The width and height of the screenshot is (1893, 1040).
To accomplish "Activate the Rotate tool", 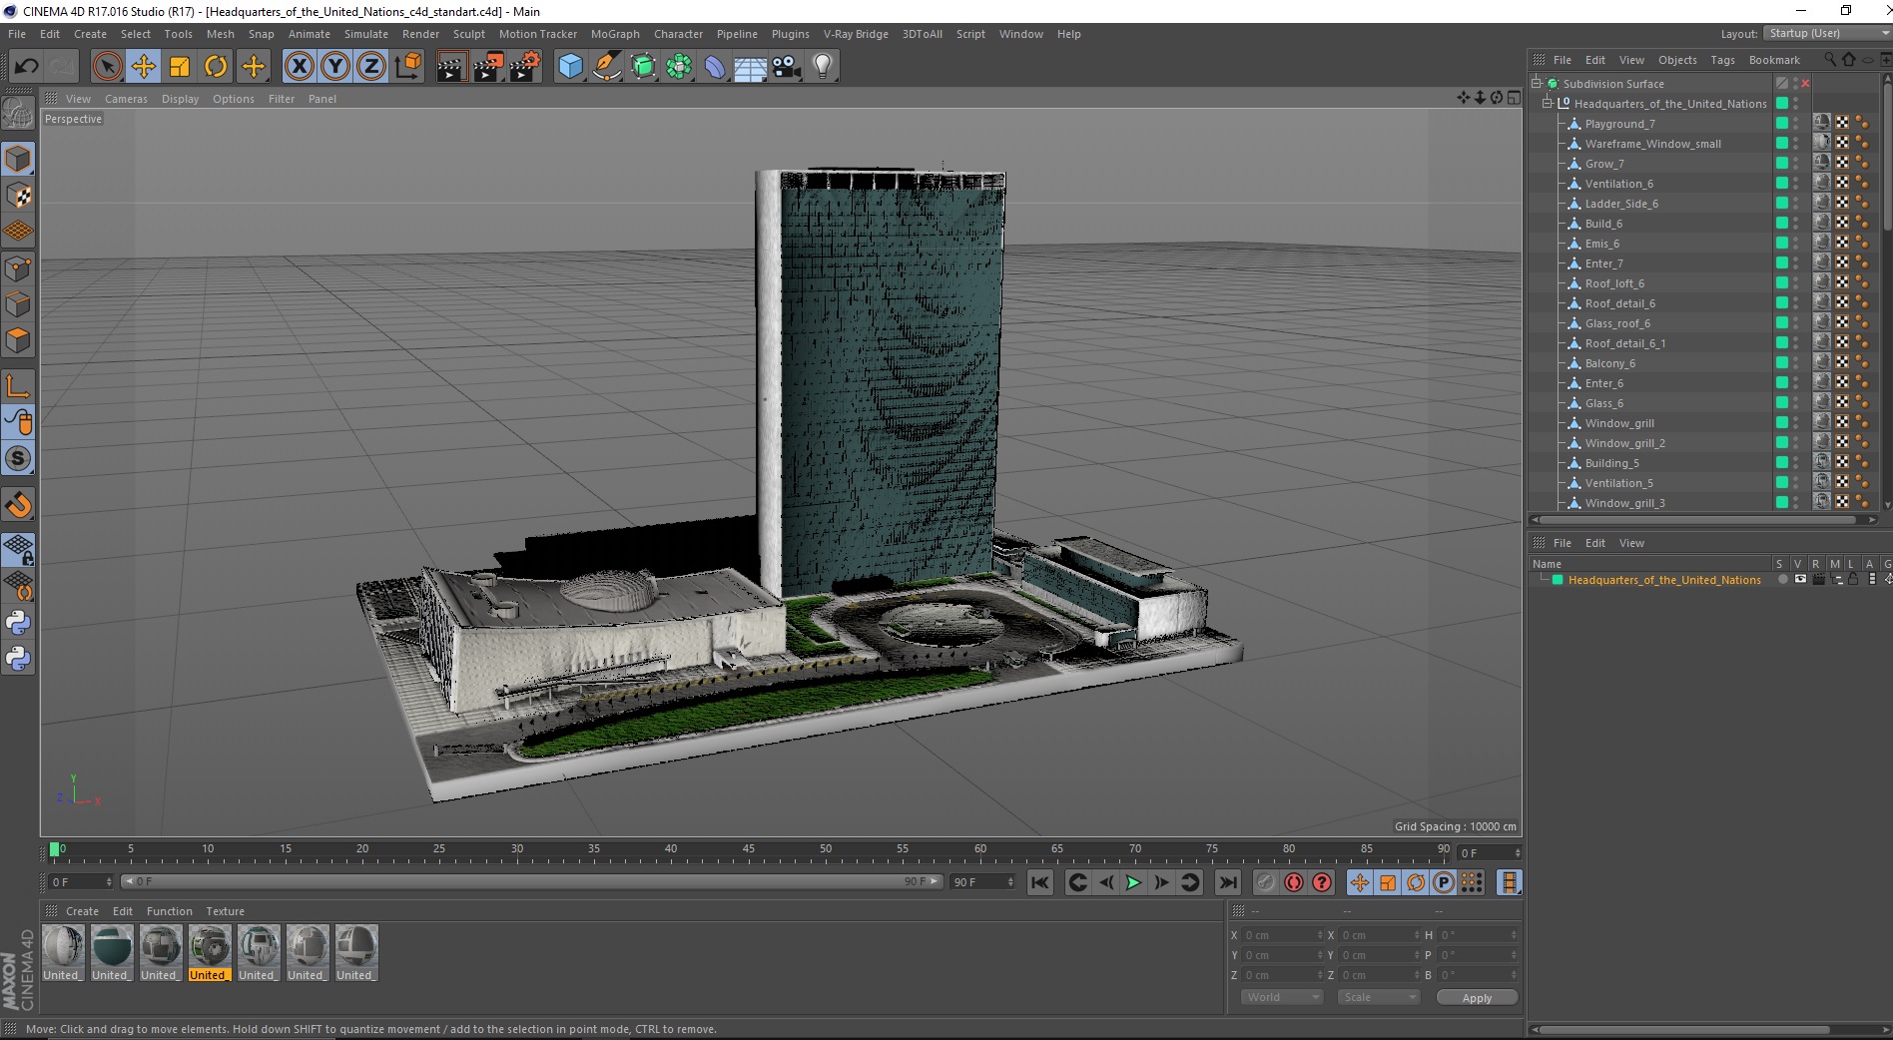I will click(x=216, y=67).
